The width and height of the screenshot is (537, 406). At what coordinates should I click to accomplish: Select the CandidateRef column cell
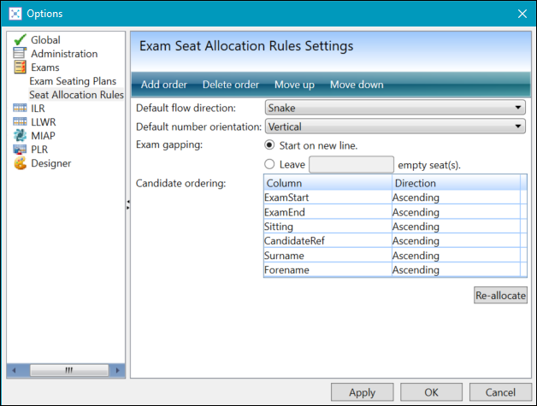pos(328,241)
